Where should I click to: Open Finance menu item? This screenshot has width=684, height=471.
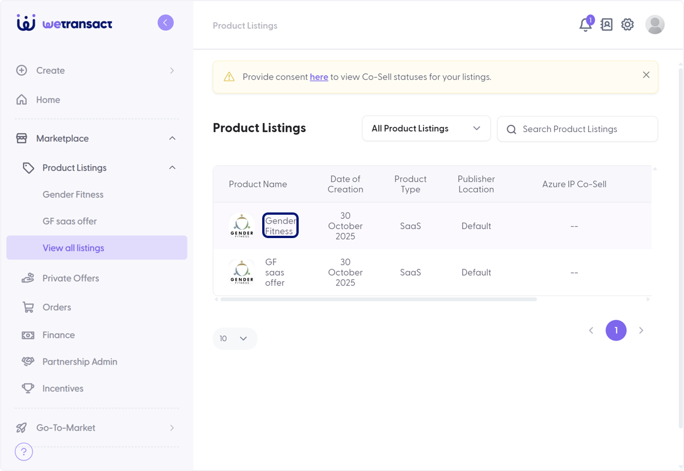58,335
